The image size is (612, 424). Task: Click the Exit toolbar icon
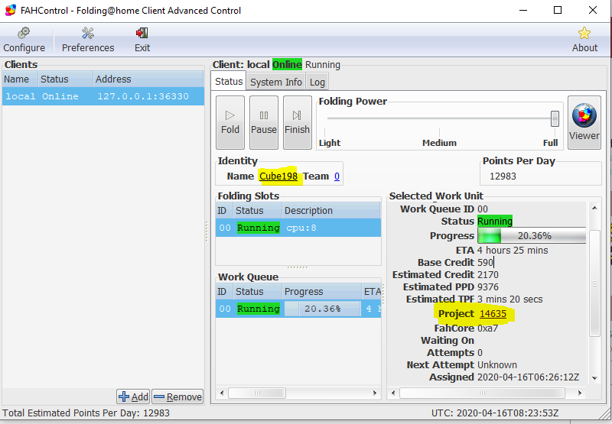(x=142, y=40)
